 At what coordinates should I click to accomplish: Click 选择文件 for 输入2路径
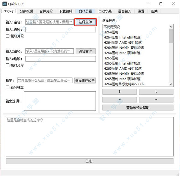85,51
